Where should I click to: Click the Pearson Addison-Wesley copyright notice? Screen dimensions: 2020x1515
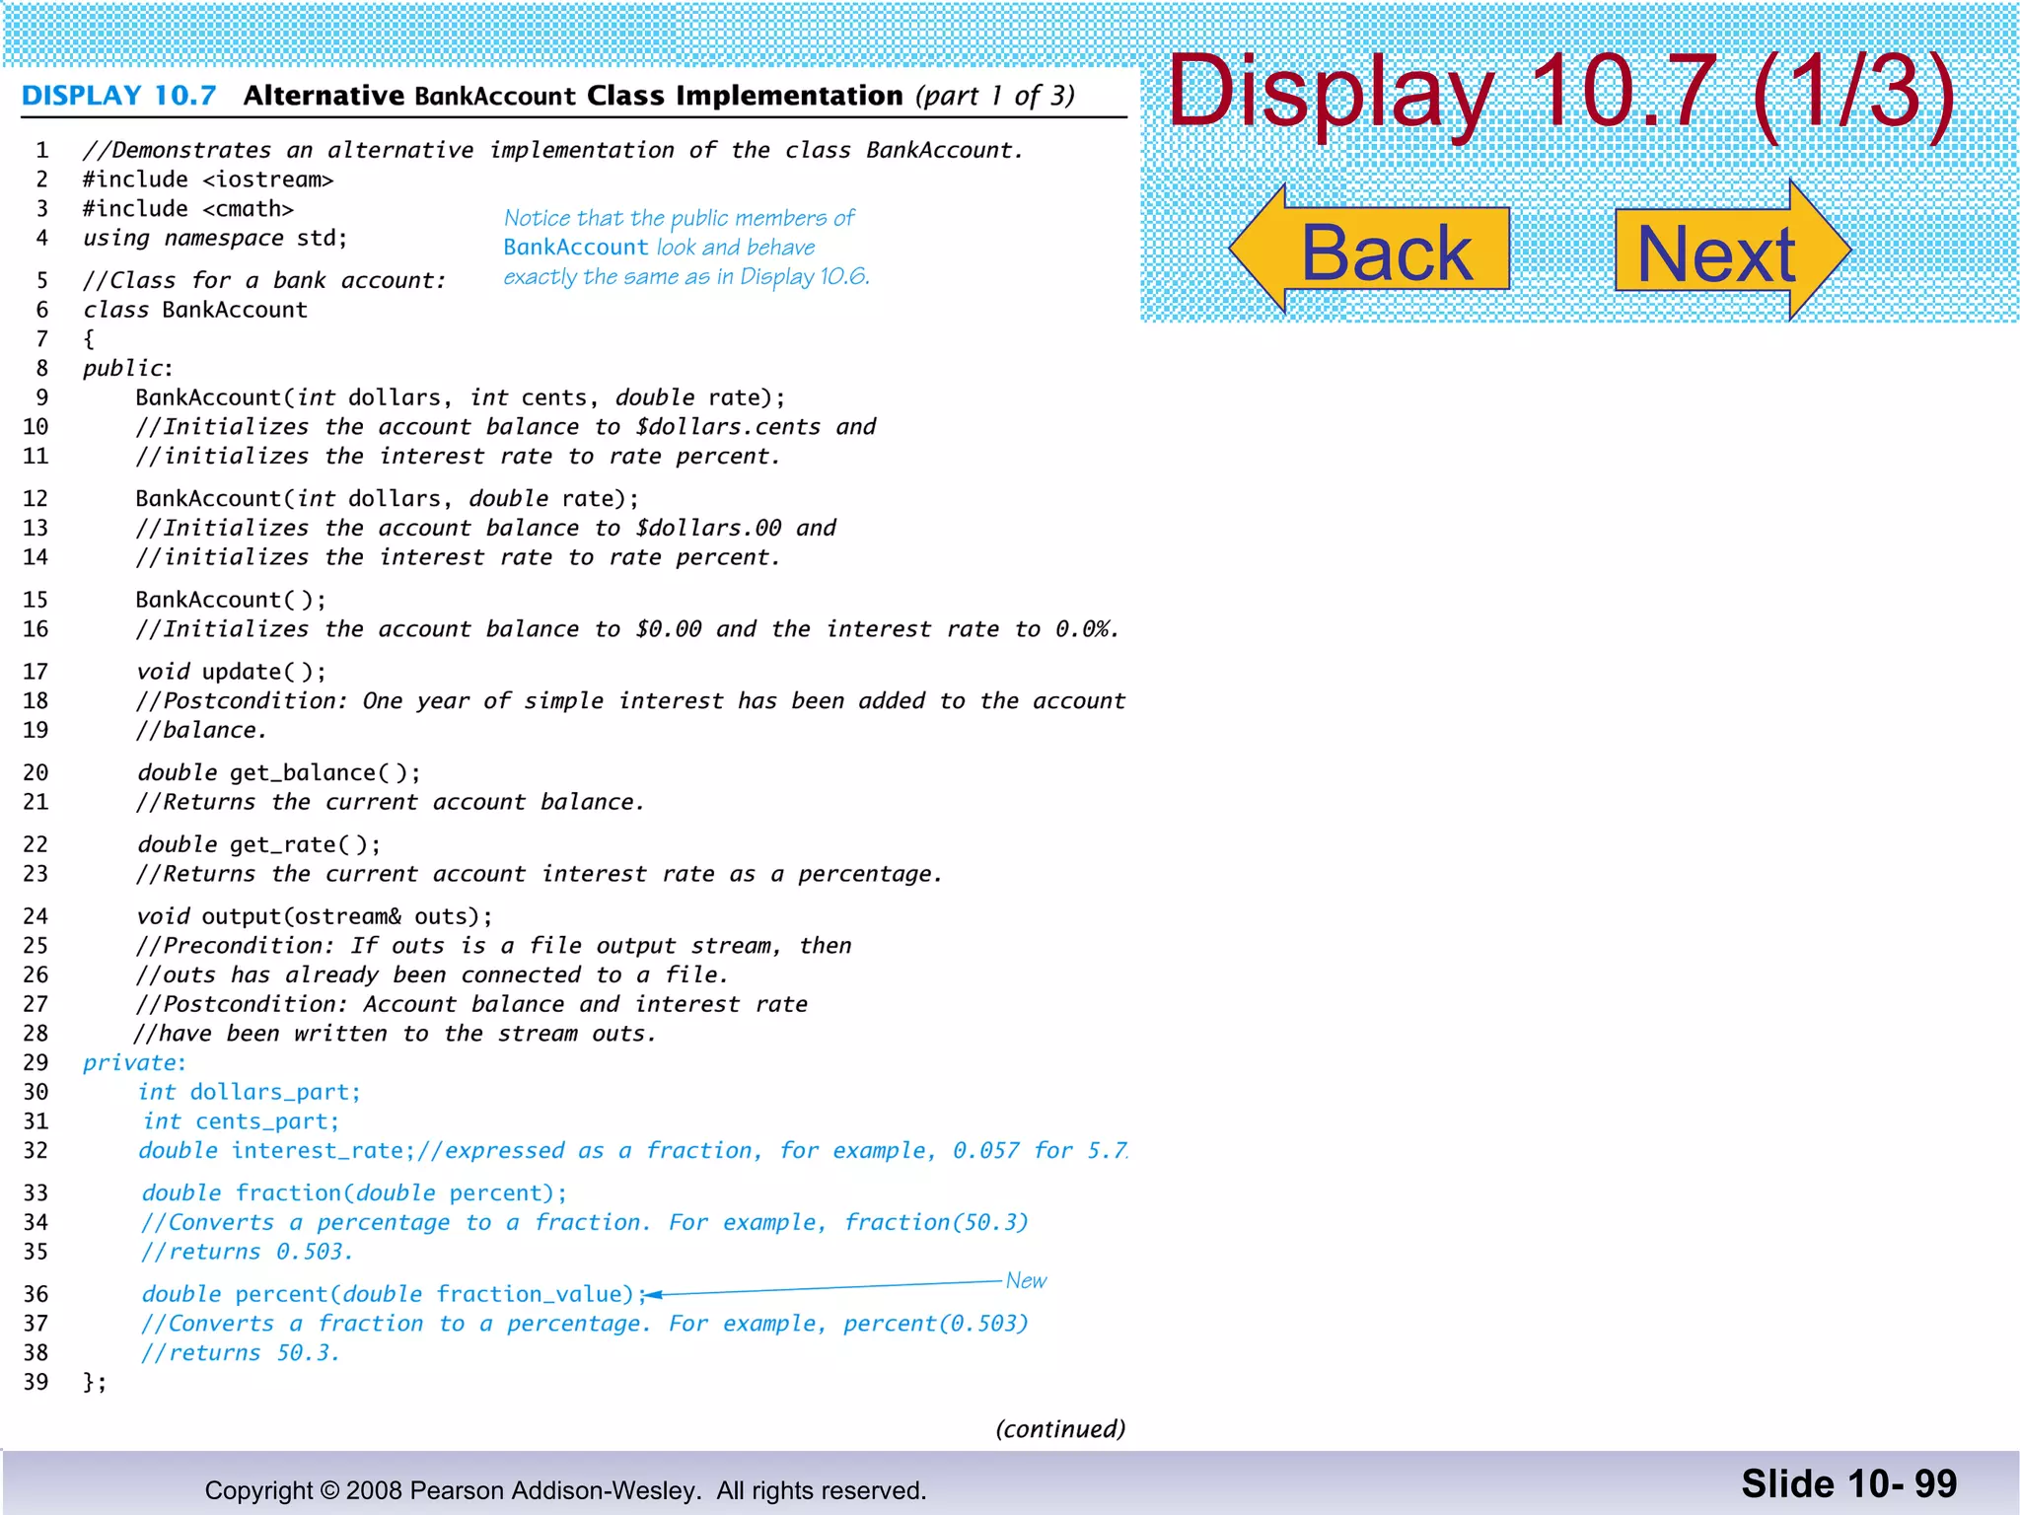point(565,1490)
